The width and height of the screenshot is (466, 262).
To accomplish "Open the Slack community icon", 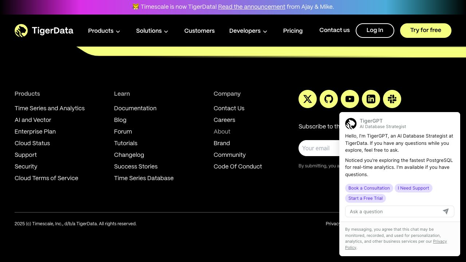I will 392,99.
